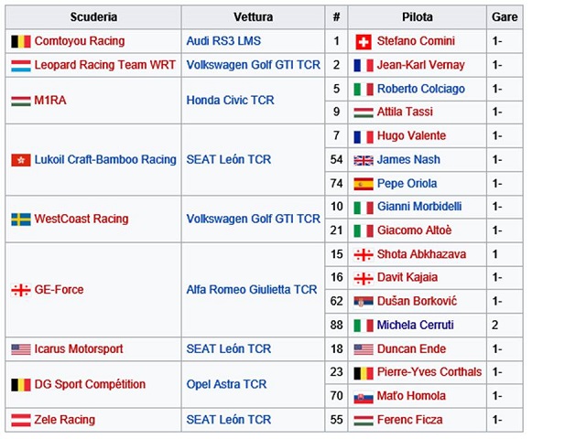
Task: Follow the Michela Cerruti link
Action: point(415,326)
